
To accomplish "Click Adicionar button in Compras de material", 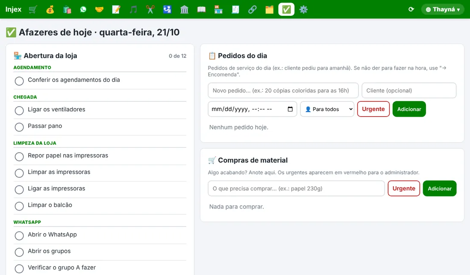I will tap(439, 188).
